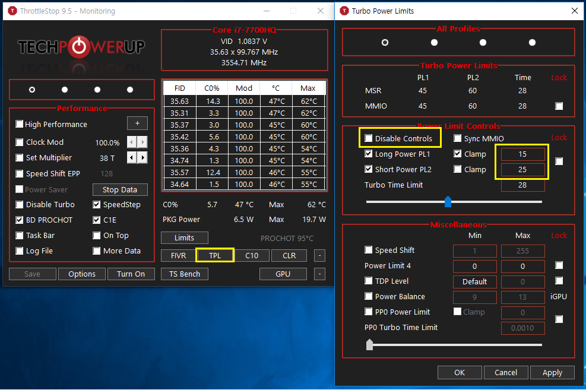Open the Options dialog
Image resolution: width=586 pixels, height=390 pixels.
point(82,274)
